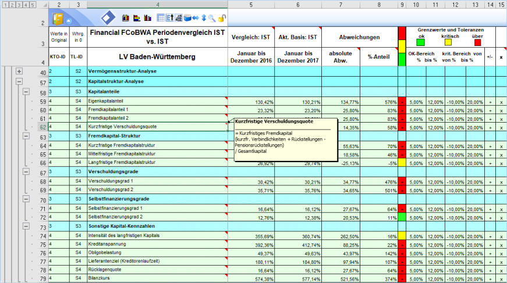Viewport: 507px width, 283px height.
Task: Click the horizontal double-arrow width icon
Action: [195, 18]
